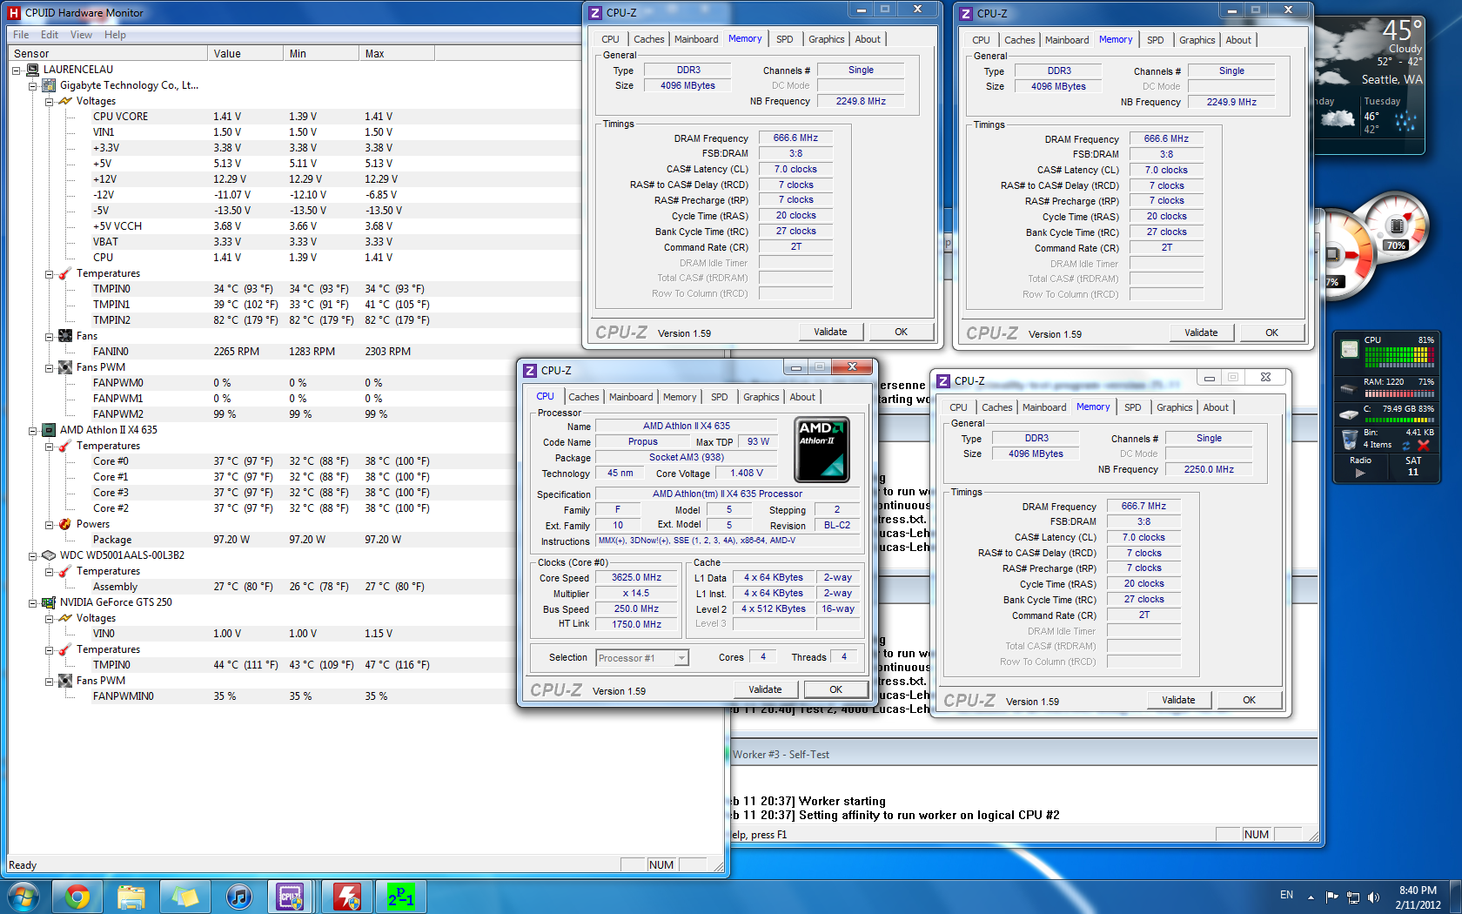Image resolution: width=1462 pixels, height=914 pixels.
Task: Open iTunes from the taskbar
Action: 238,896
